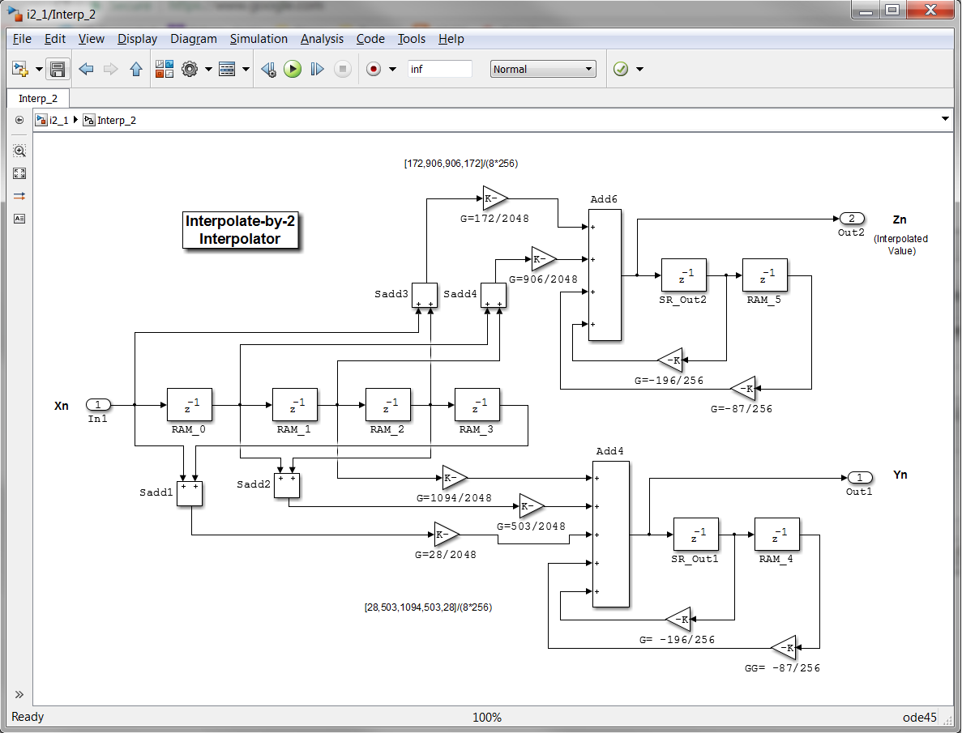Viewport: 962px width, 733px height.
Task: Select the G=172/2048 gain block
Action: point(495,198)
